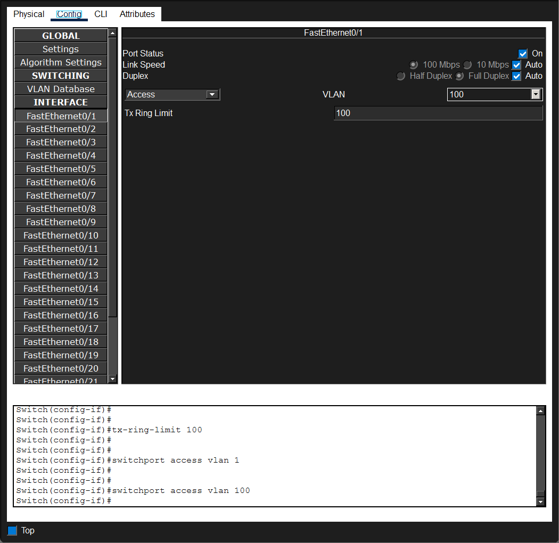This screenshot has height=543, width=559.
Task: Uncheck Link Speed Auto checkbox
Action: 516,65
